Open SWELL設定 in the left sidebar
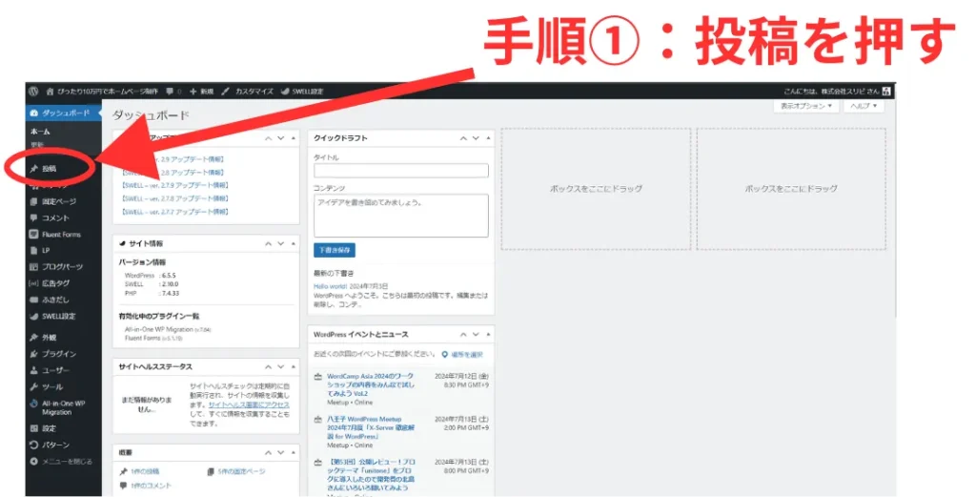The height and width of the screenshot is (497, 976). [x=58, y=316]
